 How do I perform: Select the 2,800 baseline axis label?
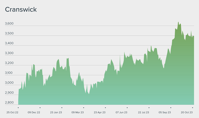(9, 103)
